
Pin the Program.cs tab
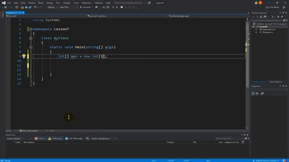click(x=20, y=13)
